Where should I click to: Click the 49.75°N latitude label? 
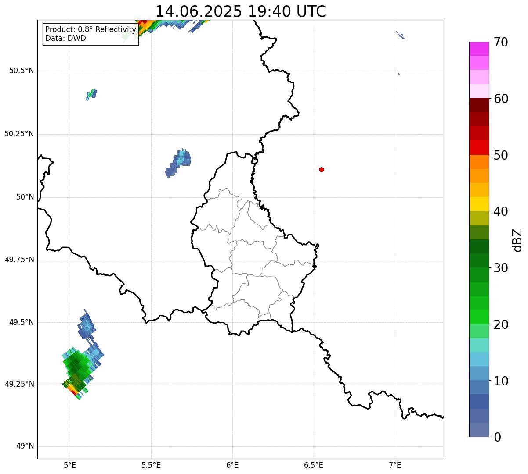(19, 260)
